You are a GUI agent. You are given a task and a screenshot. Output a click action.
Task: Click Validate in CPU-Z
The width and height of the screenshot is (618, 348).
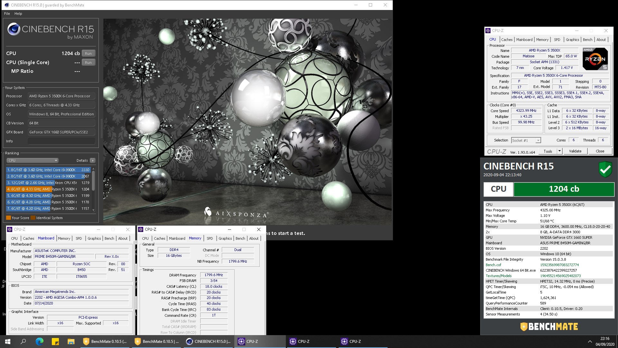[x=575, y=151]
